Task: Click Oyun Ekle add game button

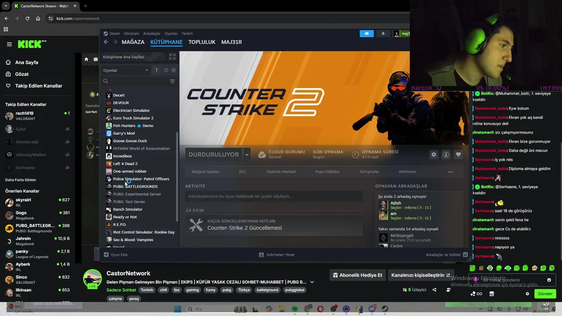Action: [116, 255]
